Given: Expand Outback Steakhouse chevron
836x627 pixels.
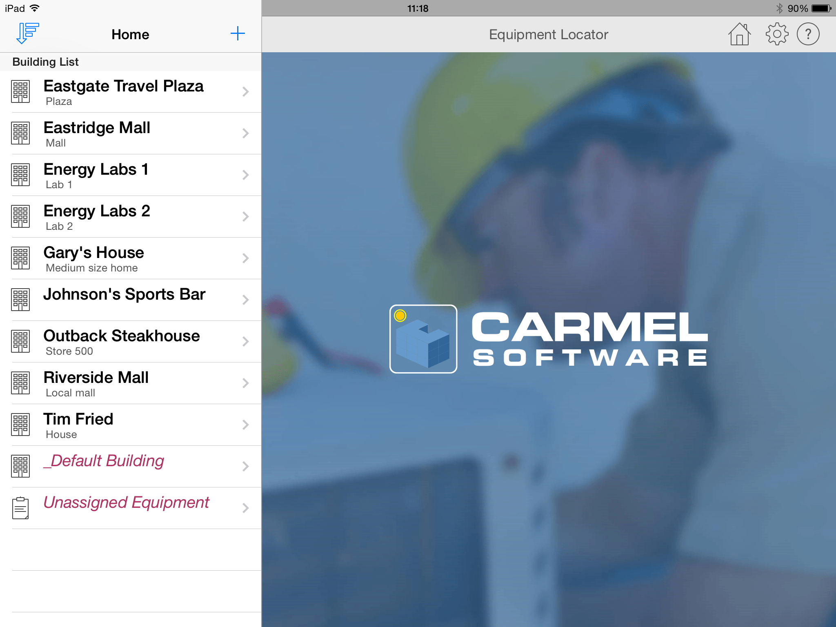Looking at the screenshot, I should (245, 341).
